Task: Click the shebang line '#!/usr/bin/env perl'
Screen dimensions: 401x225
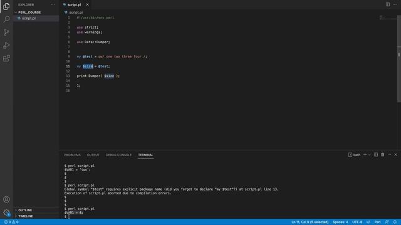Action: (x=95, y=17)
